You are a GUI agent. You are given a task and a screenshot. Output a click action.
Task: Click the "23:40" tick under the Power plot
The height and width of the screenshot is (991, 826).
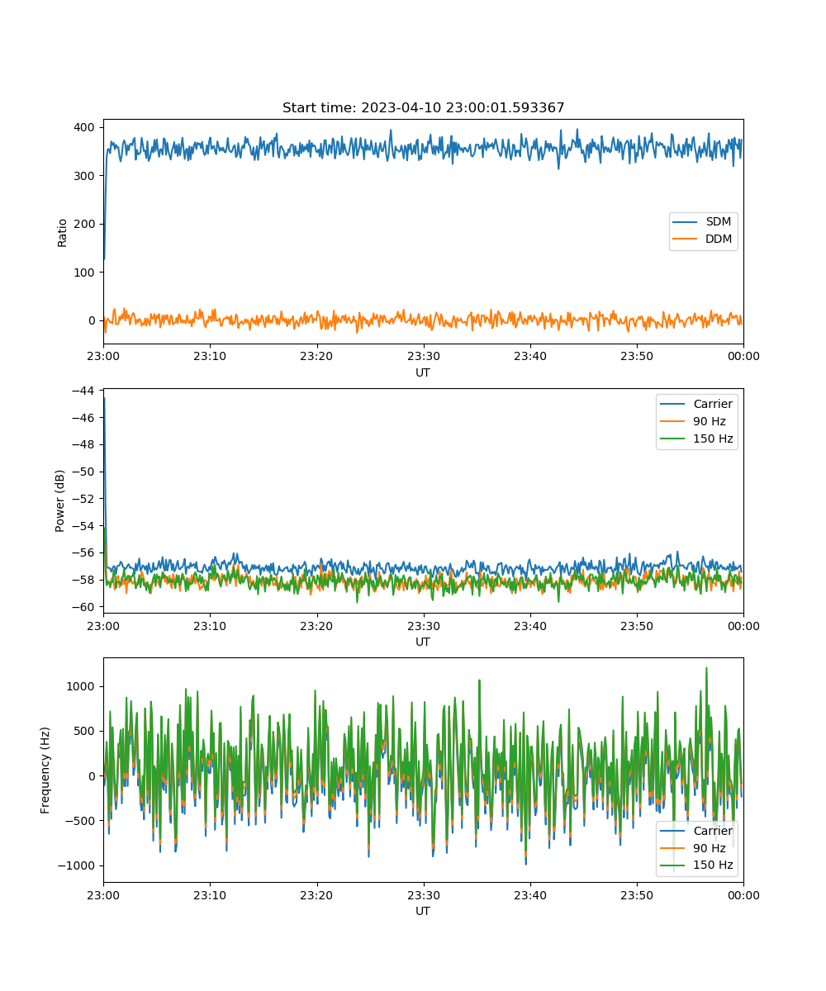tap(529, 626)
